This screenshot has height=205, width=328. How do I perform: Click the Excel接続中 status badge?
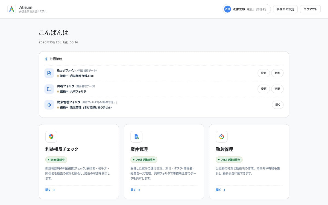point(56,160)
